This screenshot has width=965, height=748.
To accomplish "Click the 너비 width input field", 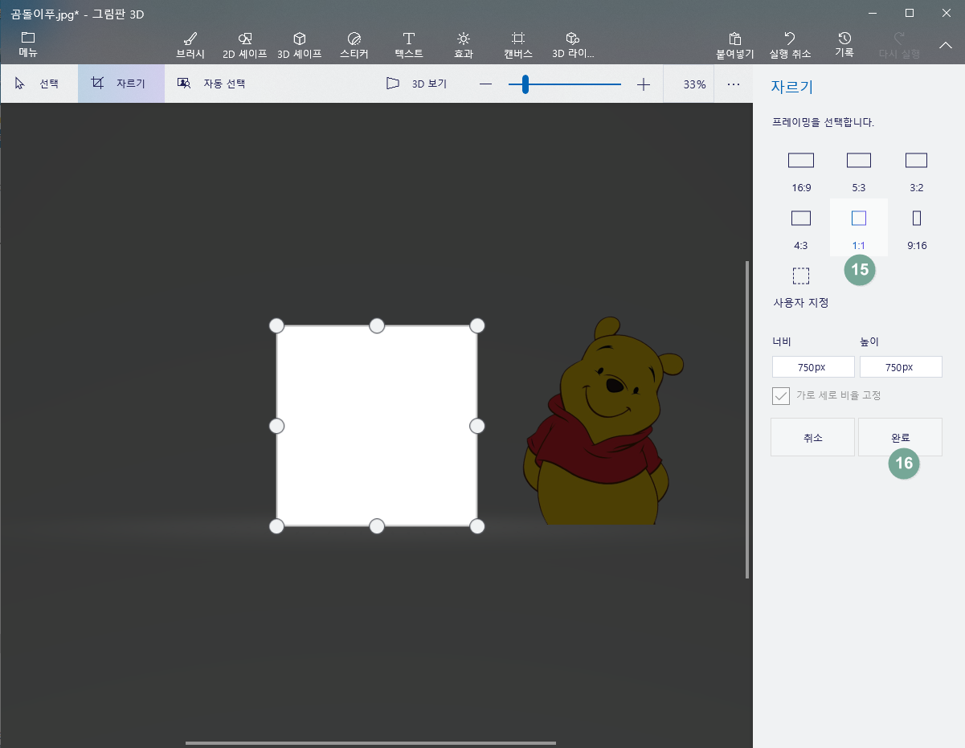I will pyautogui.click(x=814, y=367).
